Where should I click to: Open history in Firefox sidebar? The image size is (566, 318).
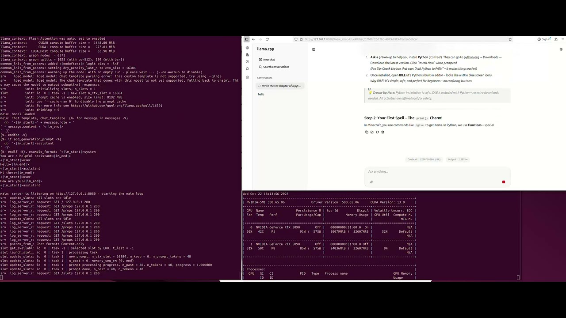(247, 61)
